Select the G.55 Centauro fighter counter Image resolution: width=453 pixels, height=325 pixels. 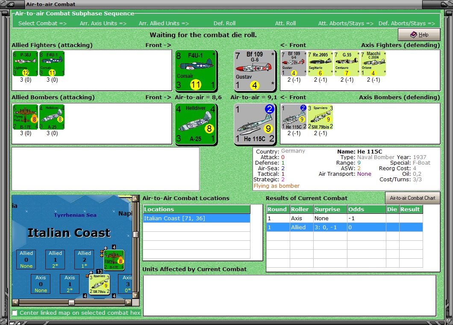[x=347, y=64]
